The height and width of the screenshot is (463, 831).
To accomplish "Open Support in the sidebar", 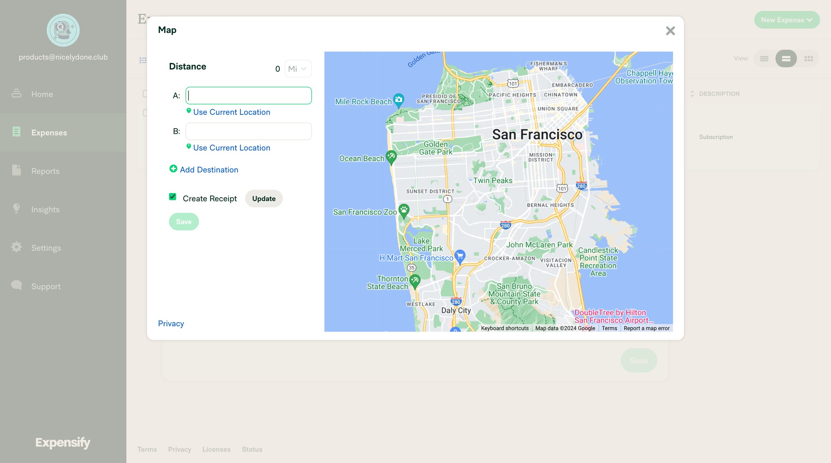I will [x=63, y=286].
